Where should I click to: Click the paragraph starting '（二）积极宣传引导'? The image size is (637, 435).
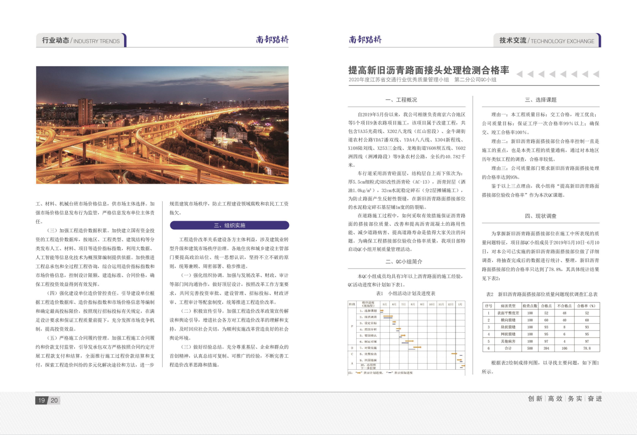[x=229, y=324]
